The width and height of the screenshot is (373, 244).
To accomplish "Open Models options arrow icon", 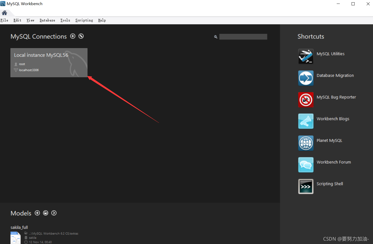I will click(x=54, y=213).
